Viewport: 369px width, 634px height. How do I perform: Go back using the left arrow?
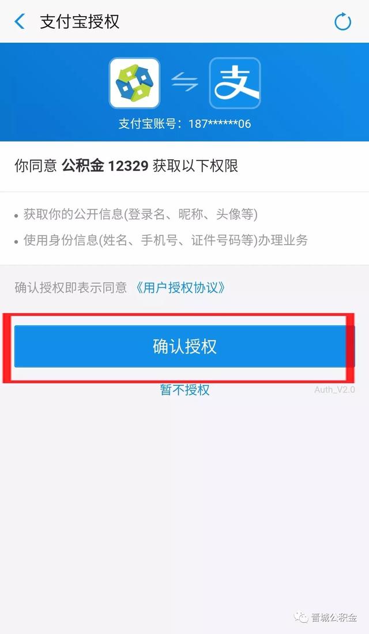pos(20,21)
